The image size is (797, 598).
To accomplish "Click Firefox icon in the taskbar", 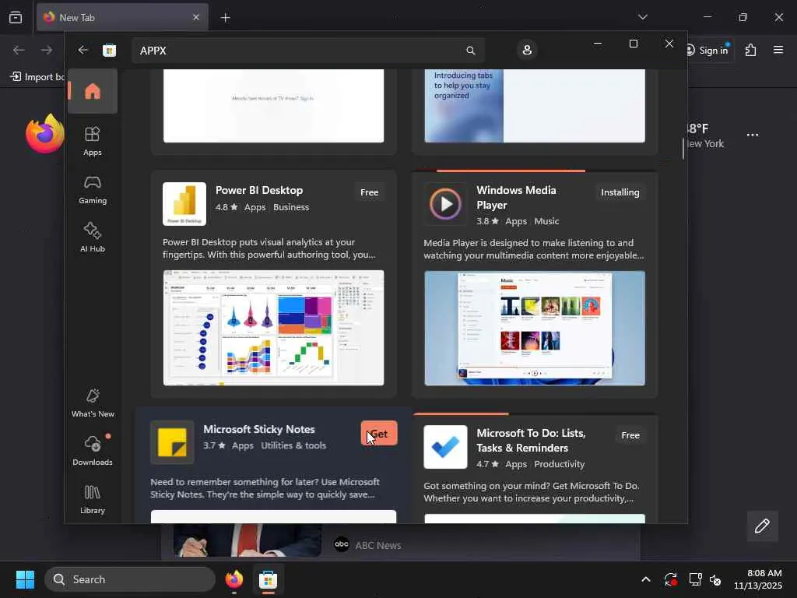I will (x=234, y=579).
